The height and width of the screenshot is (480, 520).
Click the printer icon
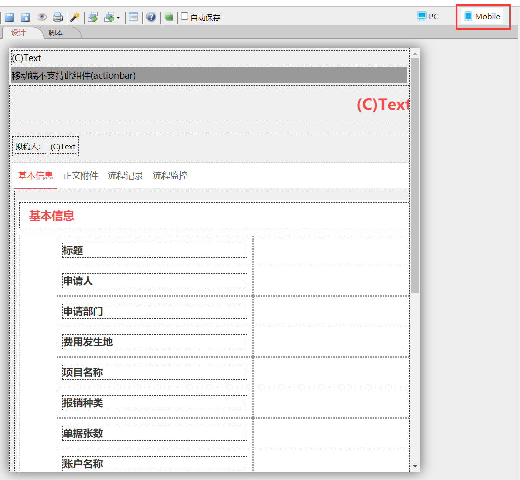tap(58, 17)
